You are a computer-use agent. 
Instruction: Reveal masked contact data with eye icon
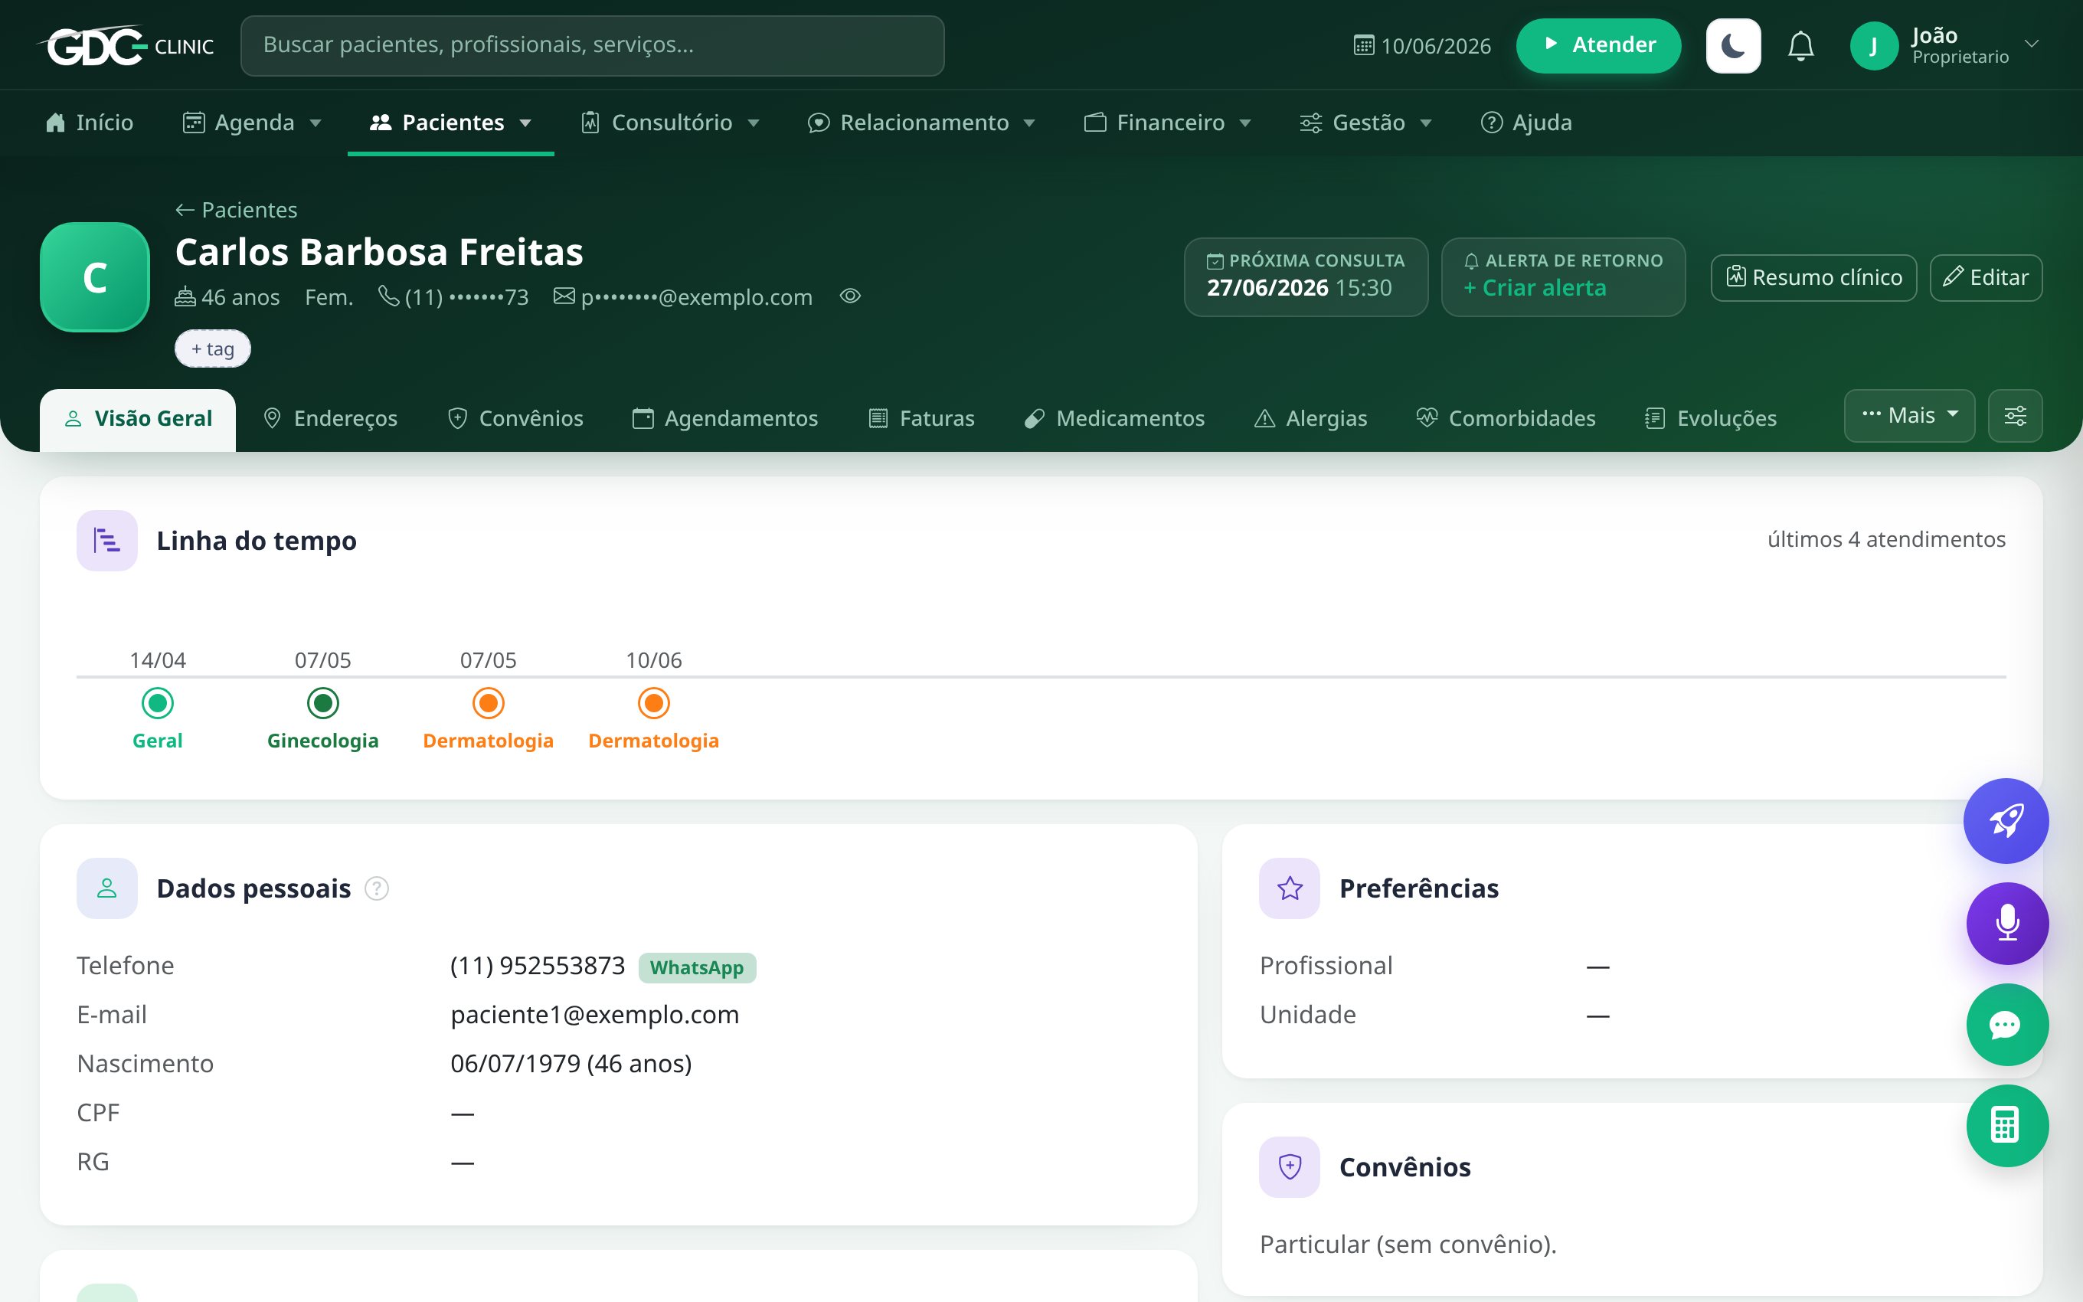click(x=850, y=296)
